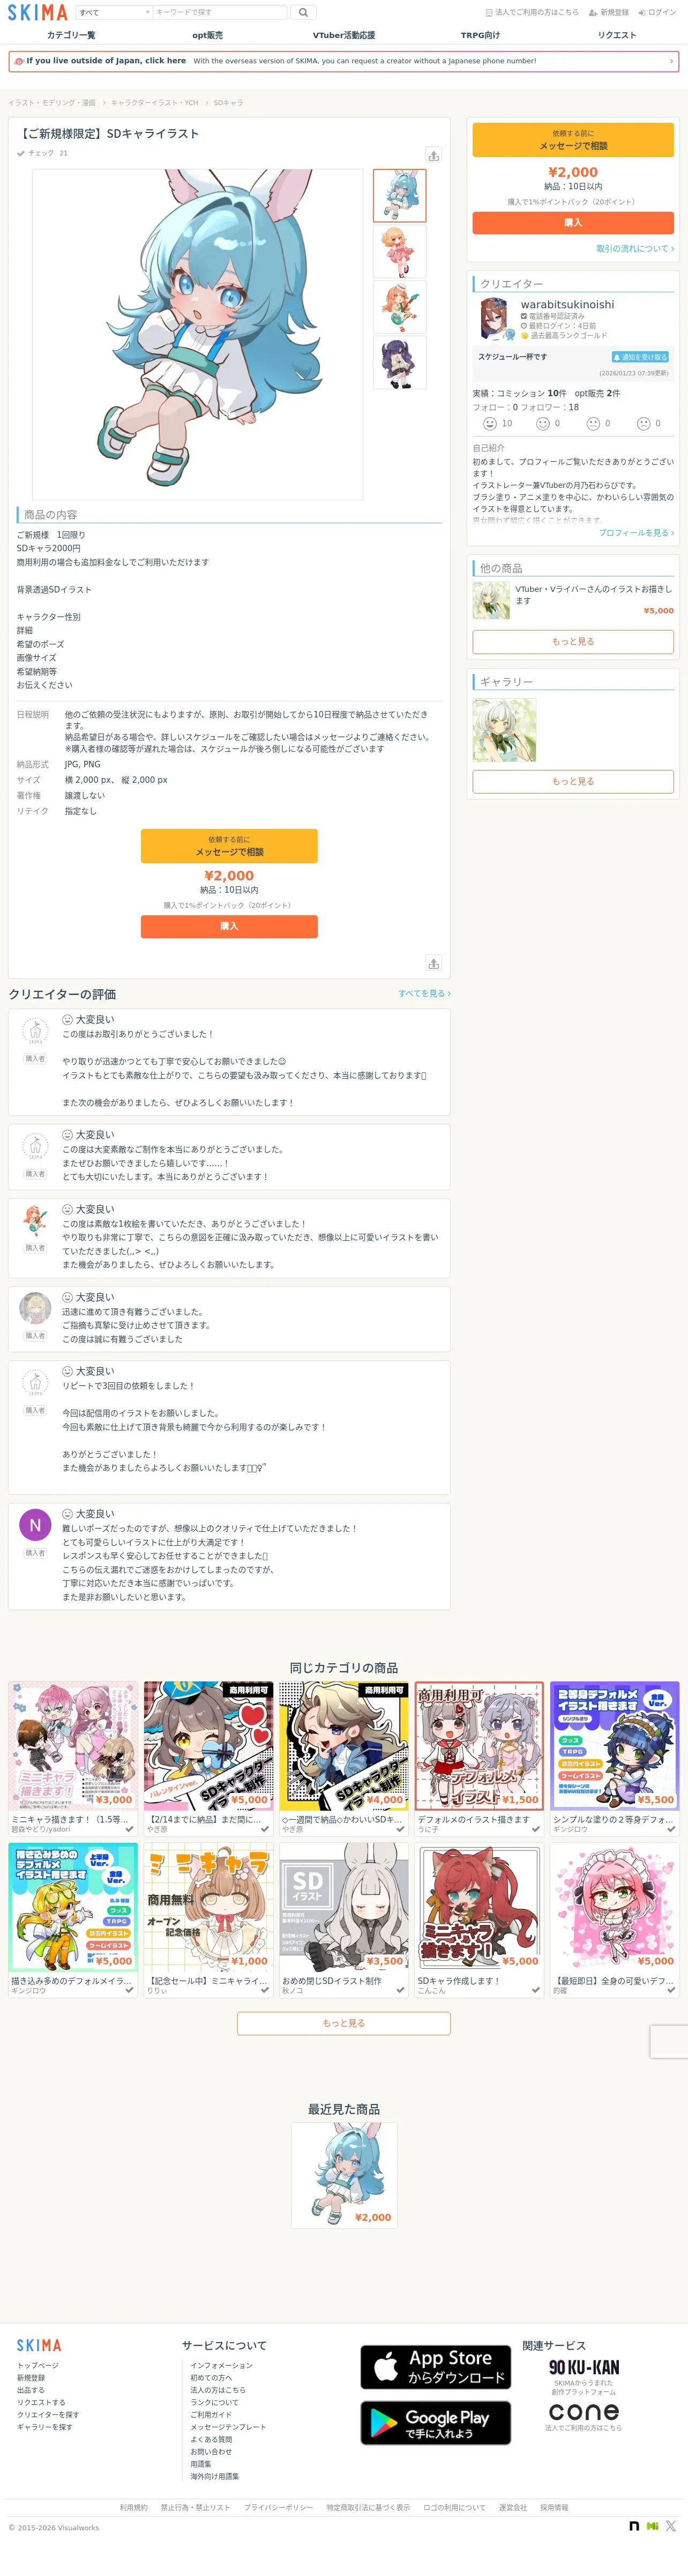The image size is (688, 2571).
Task: Open 新規登録 in the header
Action: [609, 12]
